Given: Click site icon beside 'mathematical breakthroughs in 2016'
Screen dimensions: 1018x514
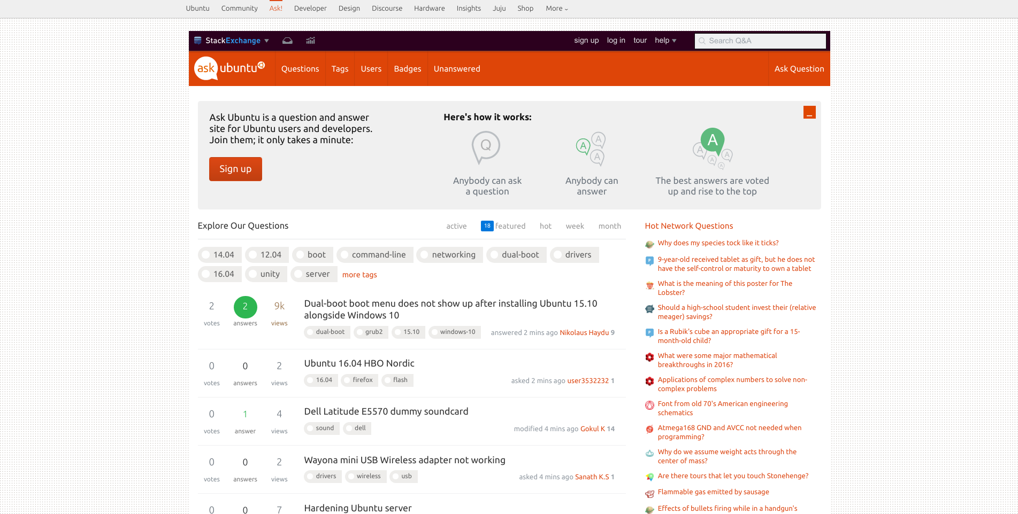Looking at the screenshot, I should pyautogui.click(x=649, y=357).
